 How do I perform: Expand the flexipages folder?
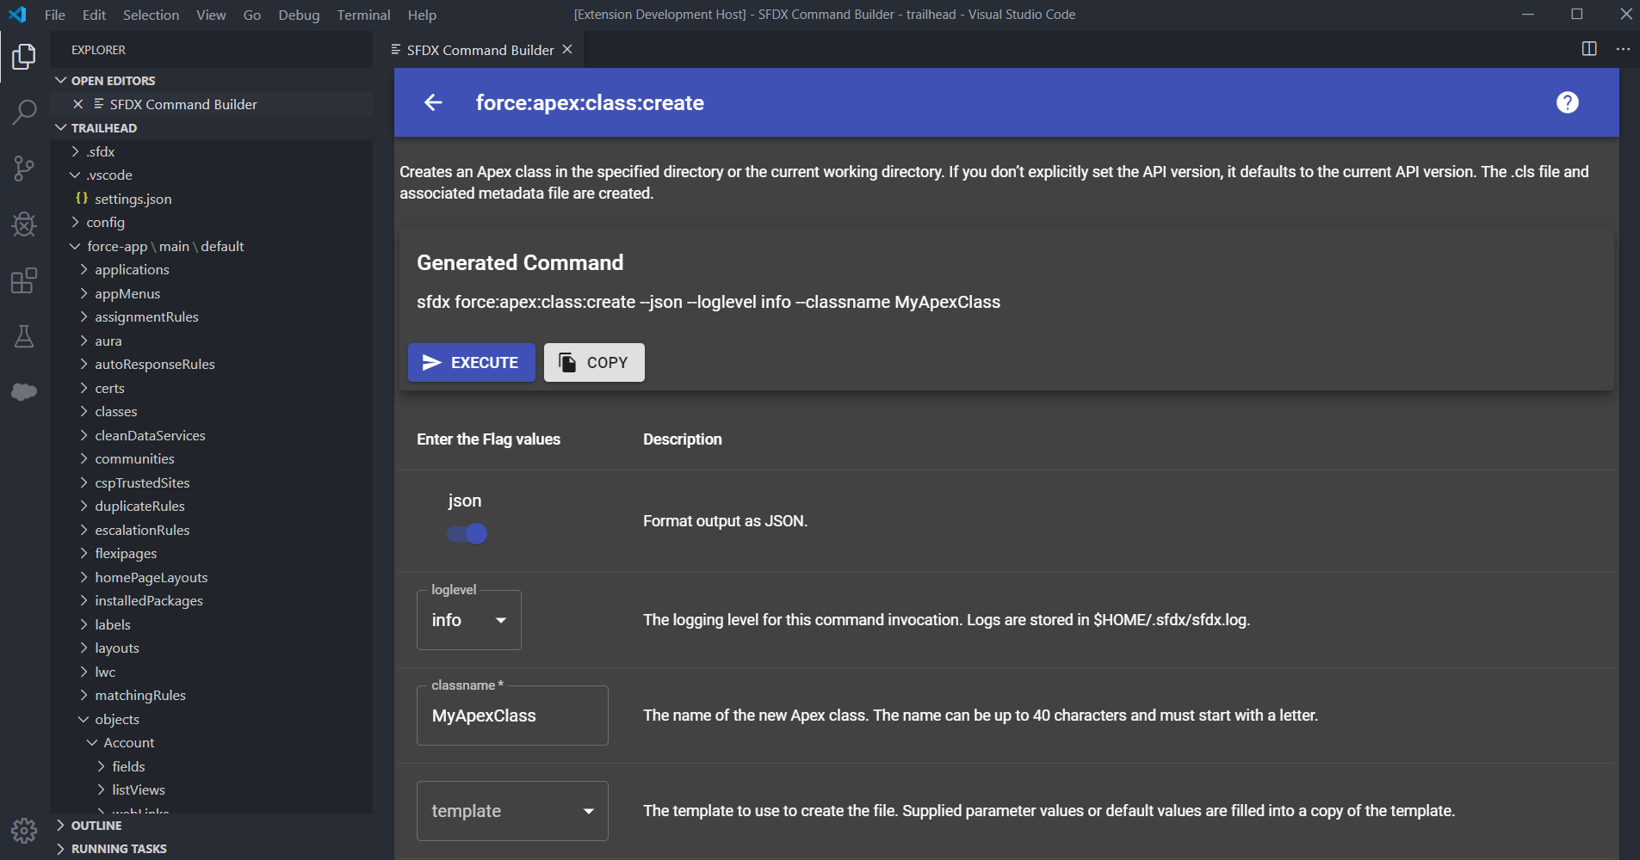(211, 553)
